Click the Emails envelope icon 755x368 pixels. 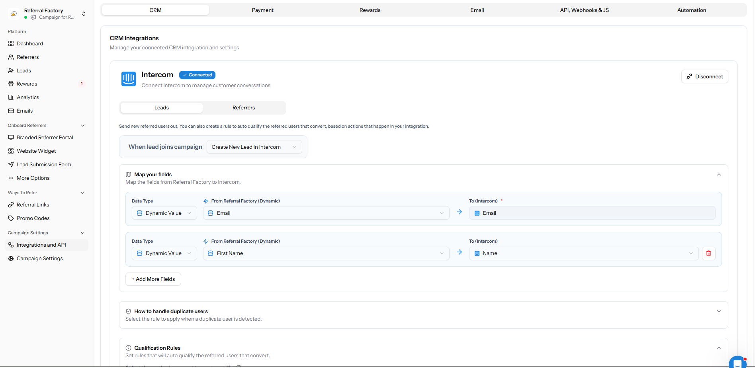pos(11,111)
